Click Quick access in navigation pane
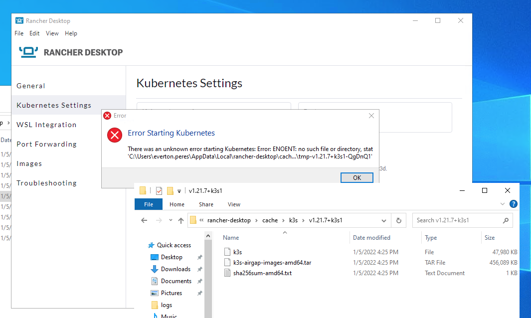This screenshot has height=318, width=531. [174, 245]
